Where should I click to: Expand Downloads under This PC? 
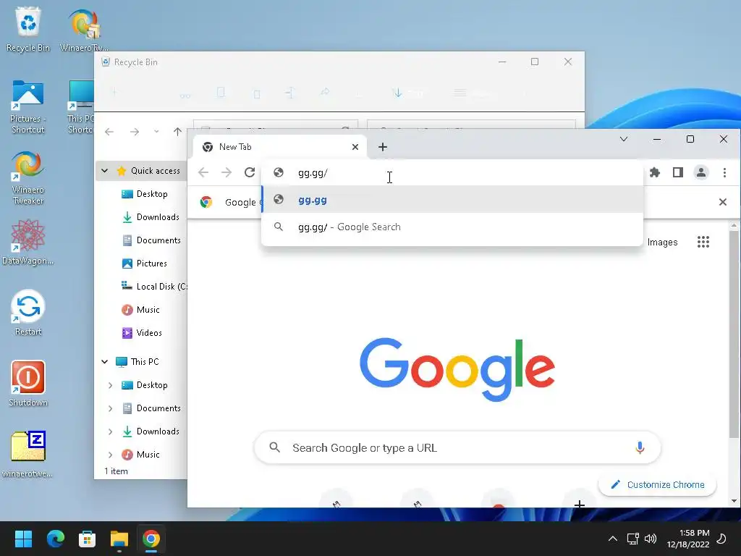(110, 431)
